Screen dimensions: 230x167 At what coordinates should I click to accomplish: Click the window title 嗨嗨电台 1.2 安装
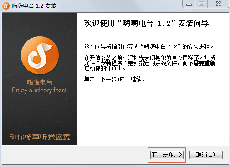(x=34, y=6)
